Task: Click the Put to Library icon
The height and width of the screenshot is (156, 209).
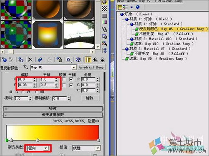Action: click(59, 60)
